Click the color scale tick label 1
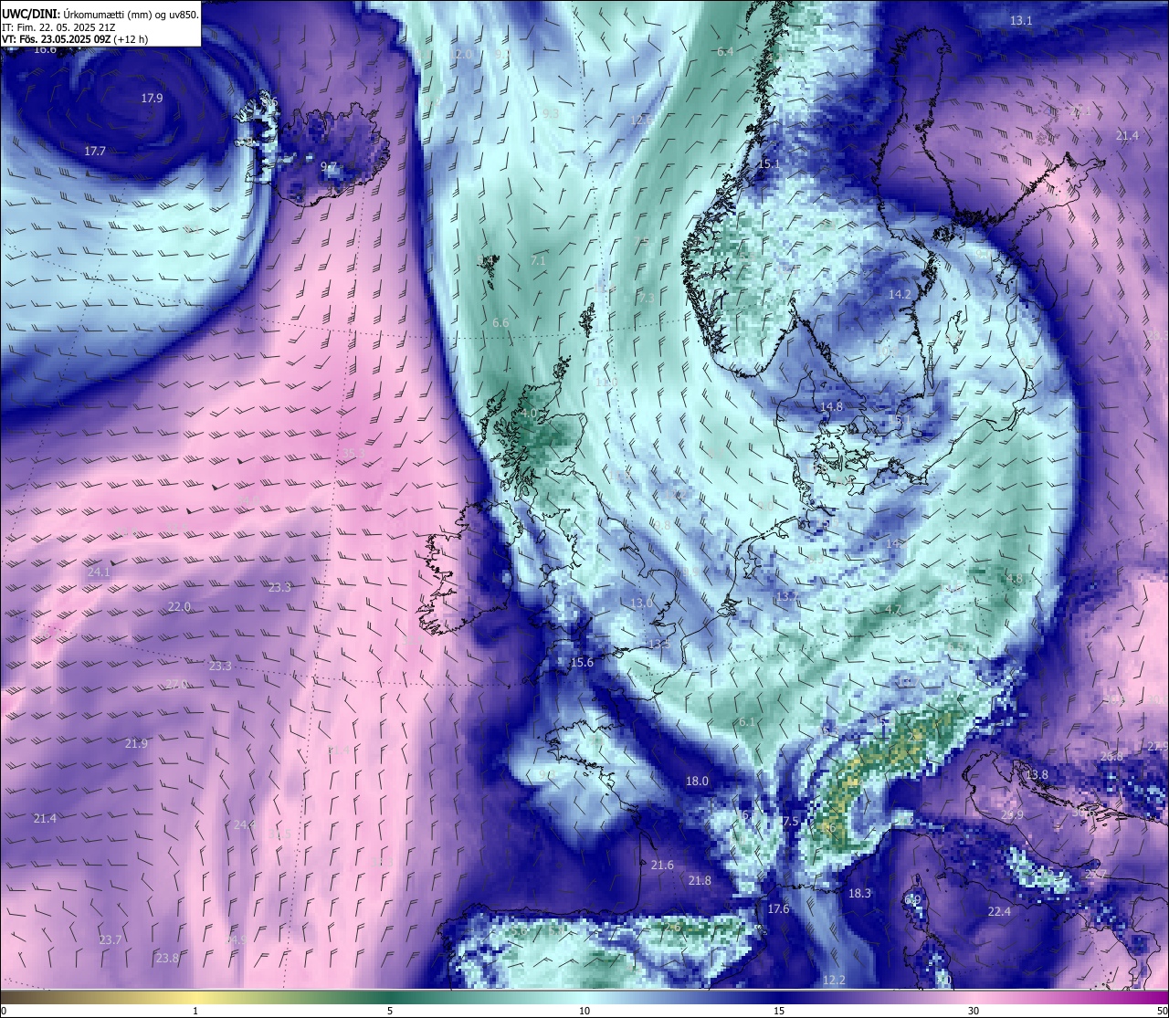The height and width of the screenshot is (1018, 1169). (195, 1011)
